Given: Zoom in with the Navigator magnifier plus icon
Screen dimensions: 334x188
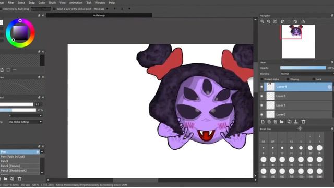Looking at the screenshot, I should [x=262, y=21].
